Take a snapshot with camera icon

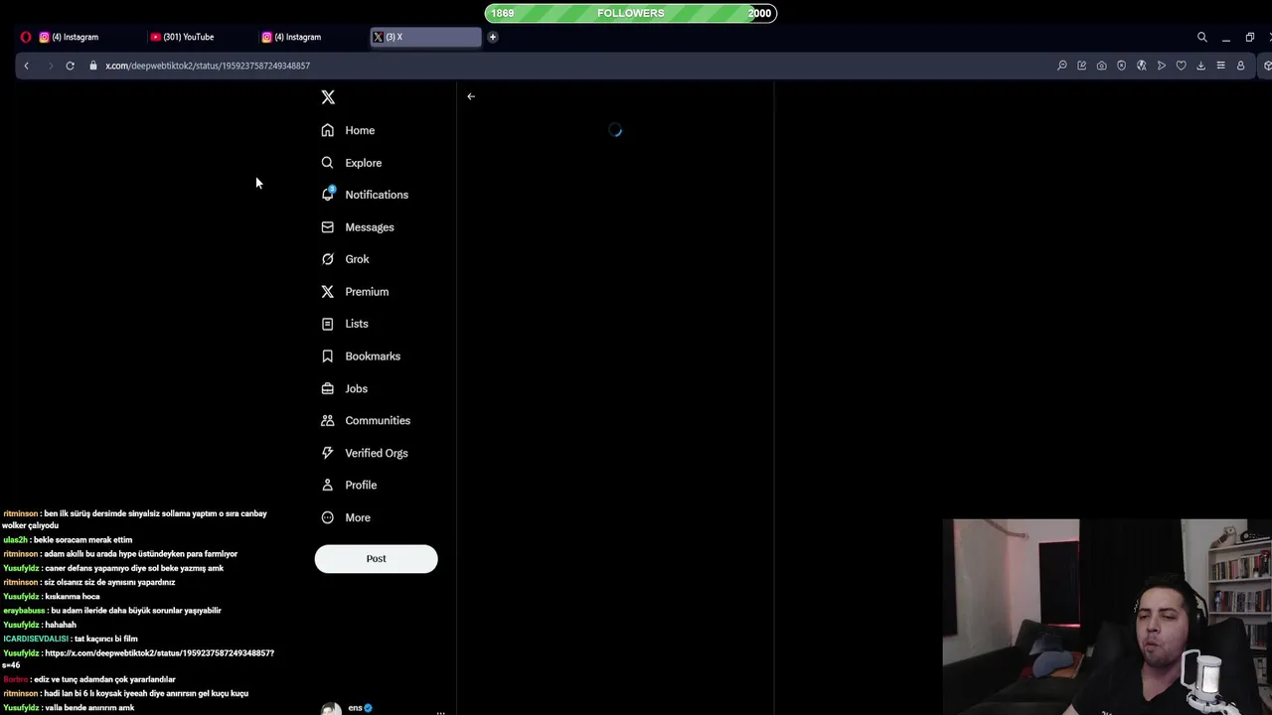point(1101,66)
